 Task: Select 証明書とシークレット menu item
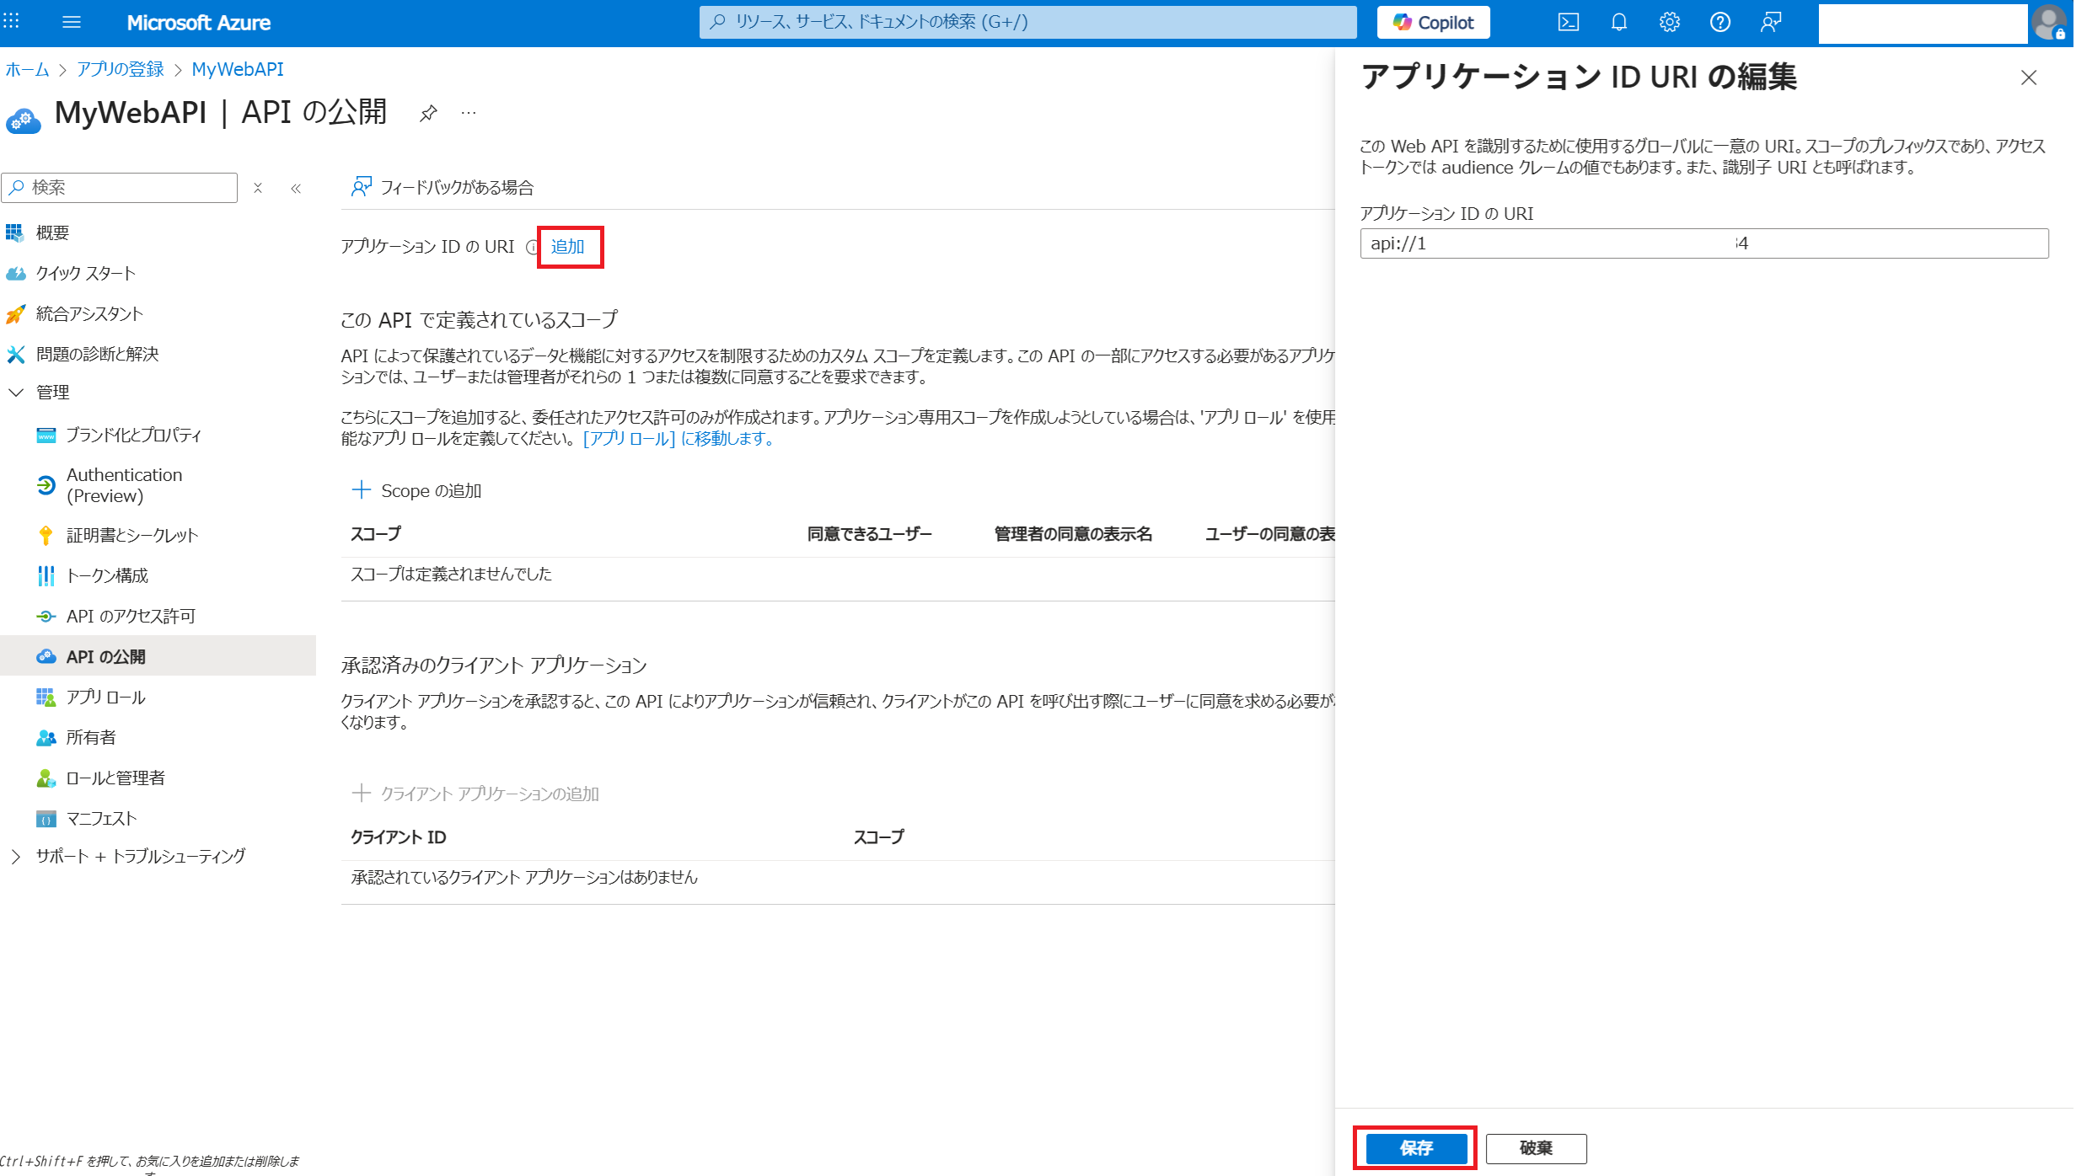click(x=132, y=535)
